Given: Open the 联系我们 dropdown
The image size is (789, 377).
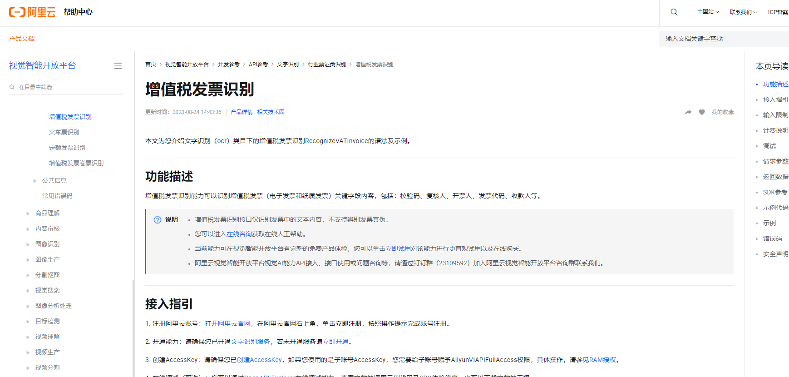Looking at the screenshot, I should [x=744, y=12].
